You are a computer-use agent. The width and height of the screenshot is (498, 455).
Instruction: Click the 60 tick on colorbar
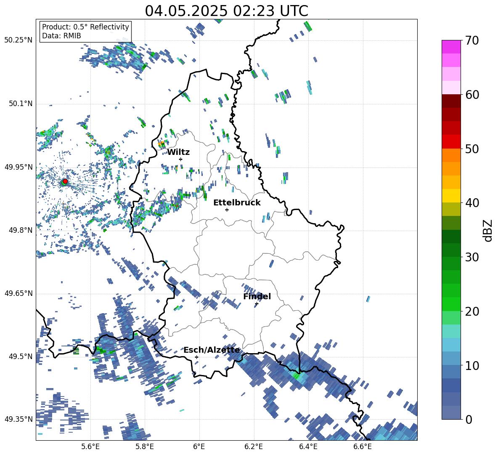coord(472,95)
